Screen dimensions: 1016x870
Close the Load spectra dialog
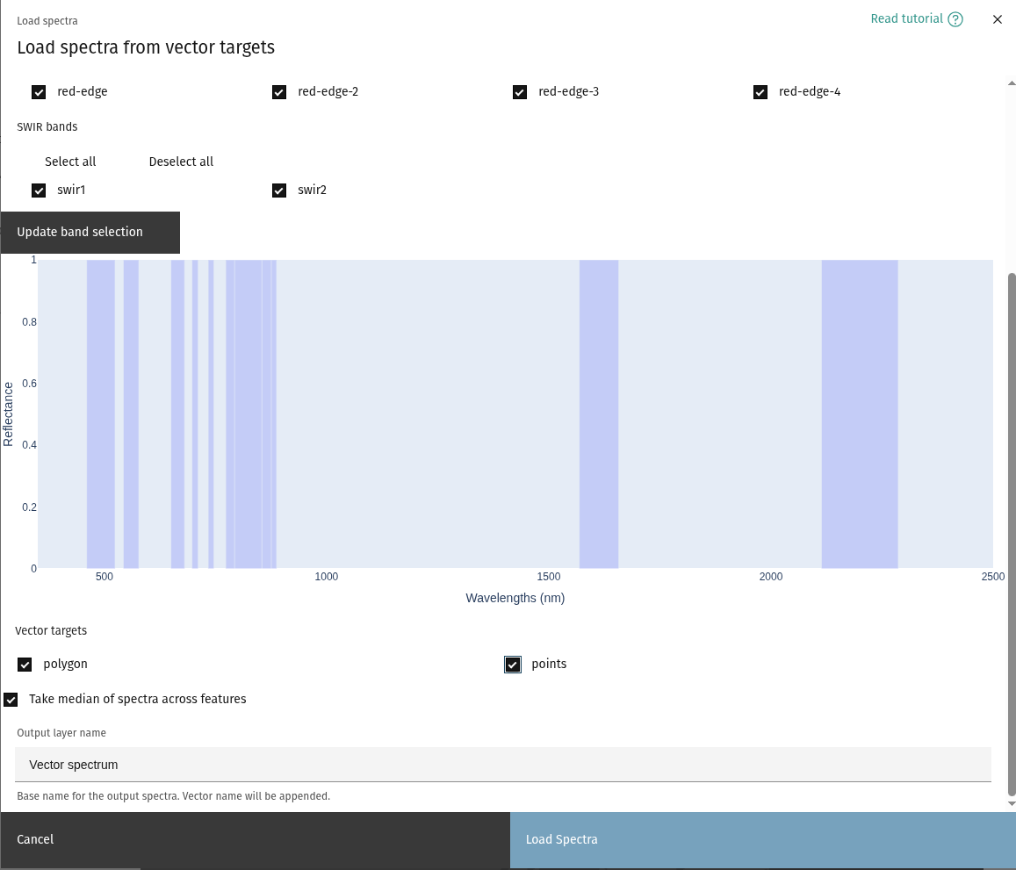coord(997,19)
